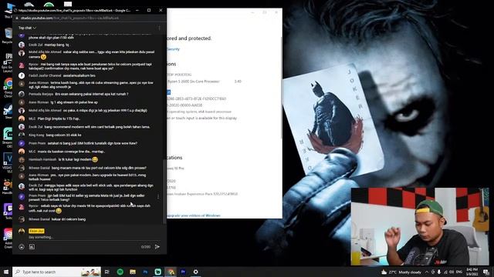The height and width of the screenshot is (277, 494).
Task: Click the yellow owner name badge above chat input
Action: pos(36,231)
